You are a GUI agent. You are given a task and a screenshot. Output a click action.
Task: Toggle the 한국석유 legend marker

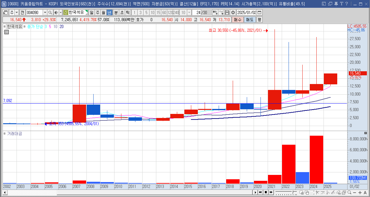pyautogui.click(x=5, y=26)
